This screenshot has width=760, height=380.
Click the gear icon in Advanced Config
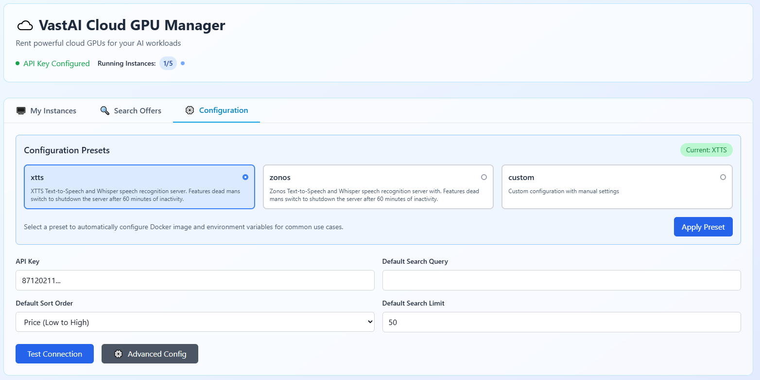[118, 354]
